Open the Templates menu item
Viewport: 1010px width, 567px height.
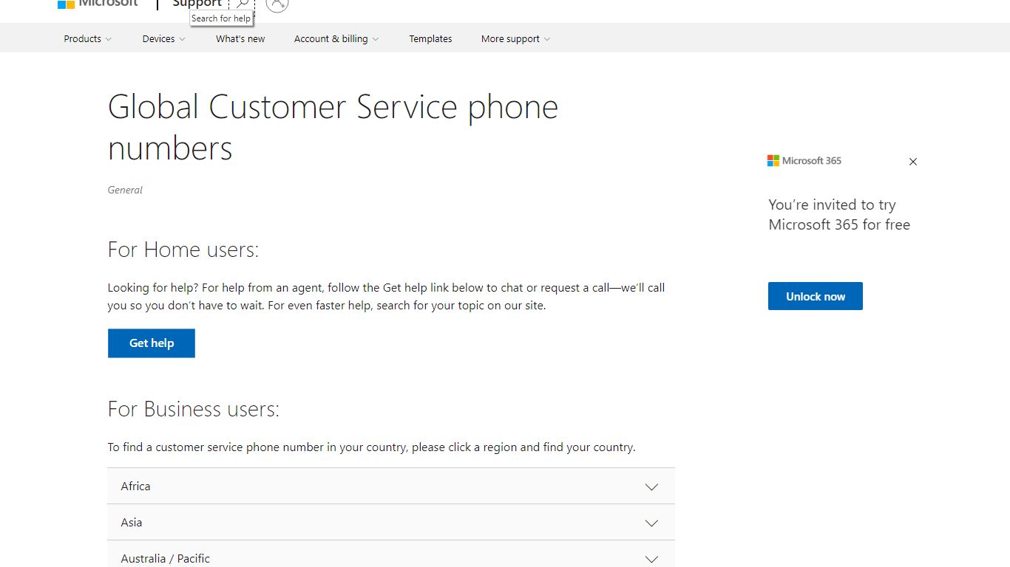click(x=430, y=39)
